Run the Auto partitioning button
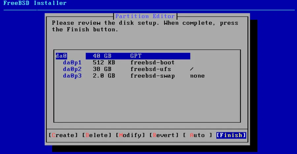297x154 pixels. tap(197, 135)
